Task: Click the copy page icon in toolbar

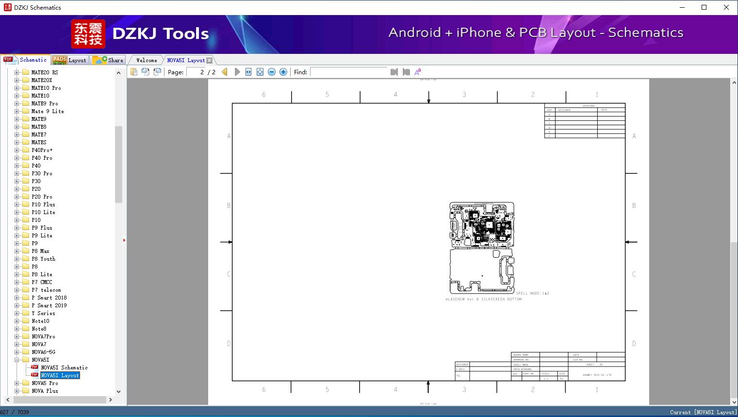Action: click(x=133, y=72)
